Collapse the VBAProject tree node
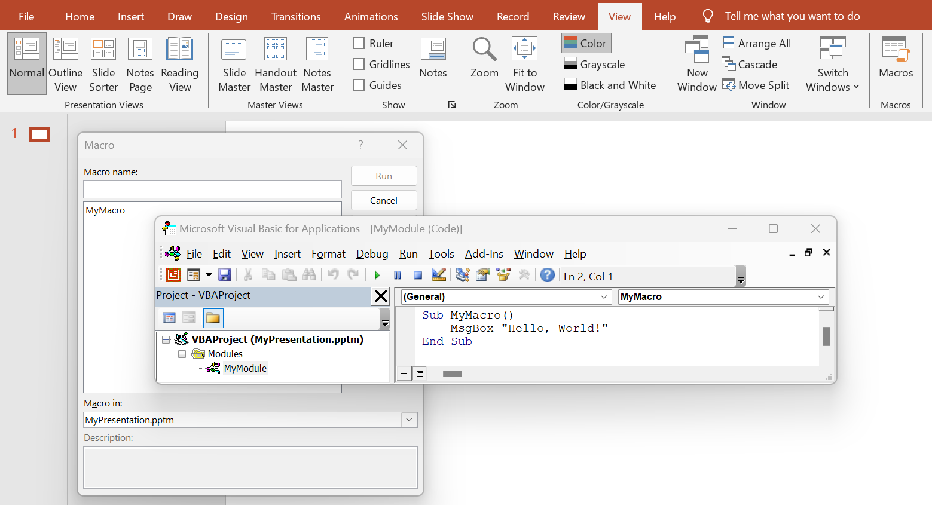 [166, 339]
